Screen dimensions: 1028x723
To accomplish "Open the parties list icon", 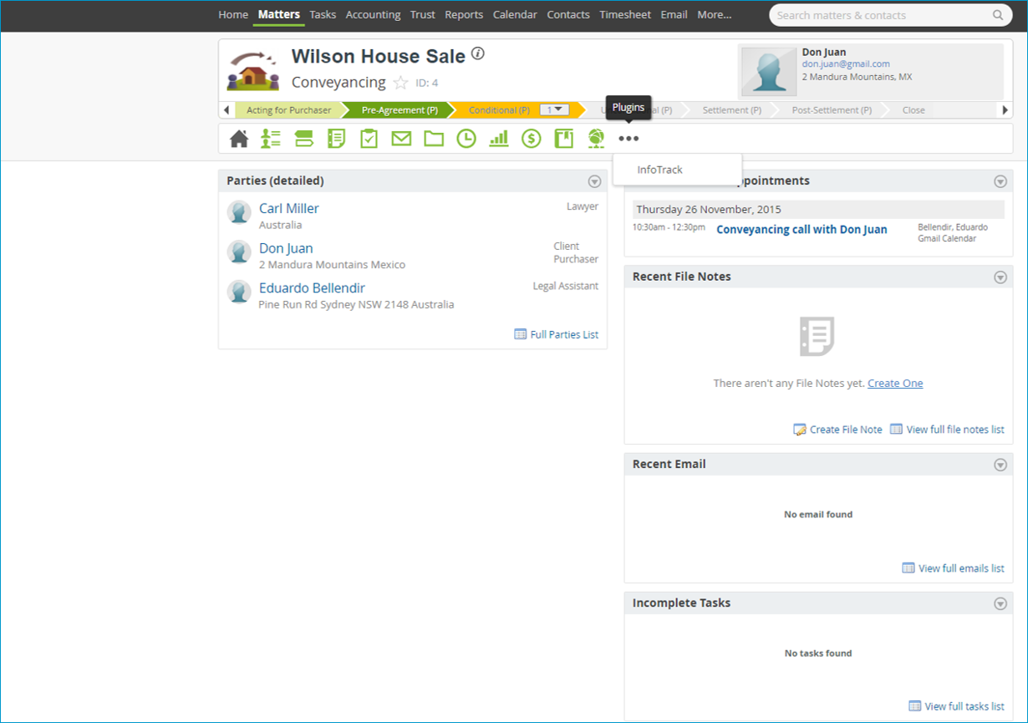I will [271, 139].
